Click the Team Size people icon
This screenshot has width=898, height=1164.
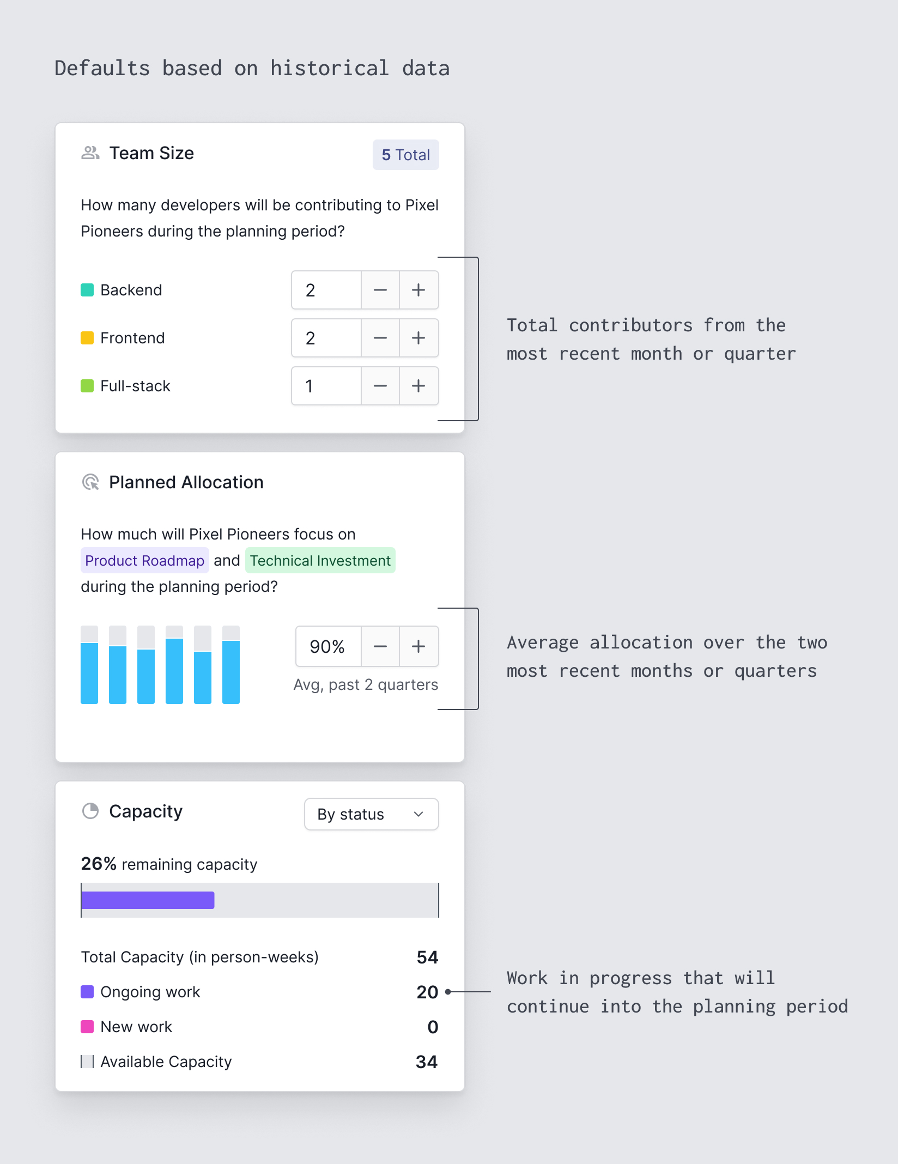click(90, 153)
